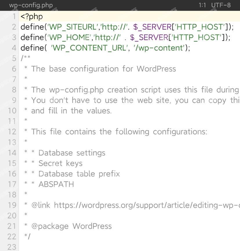This screenshot has height=251, width=240.
Task: Click the "Database settings" comment line
Action: (x=72, y=153)
